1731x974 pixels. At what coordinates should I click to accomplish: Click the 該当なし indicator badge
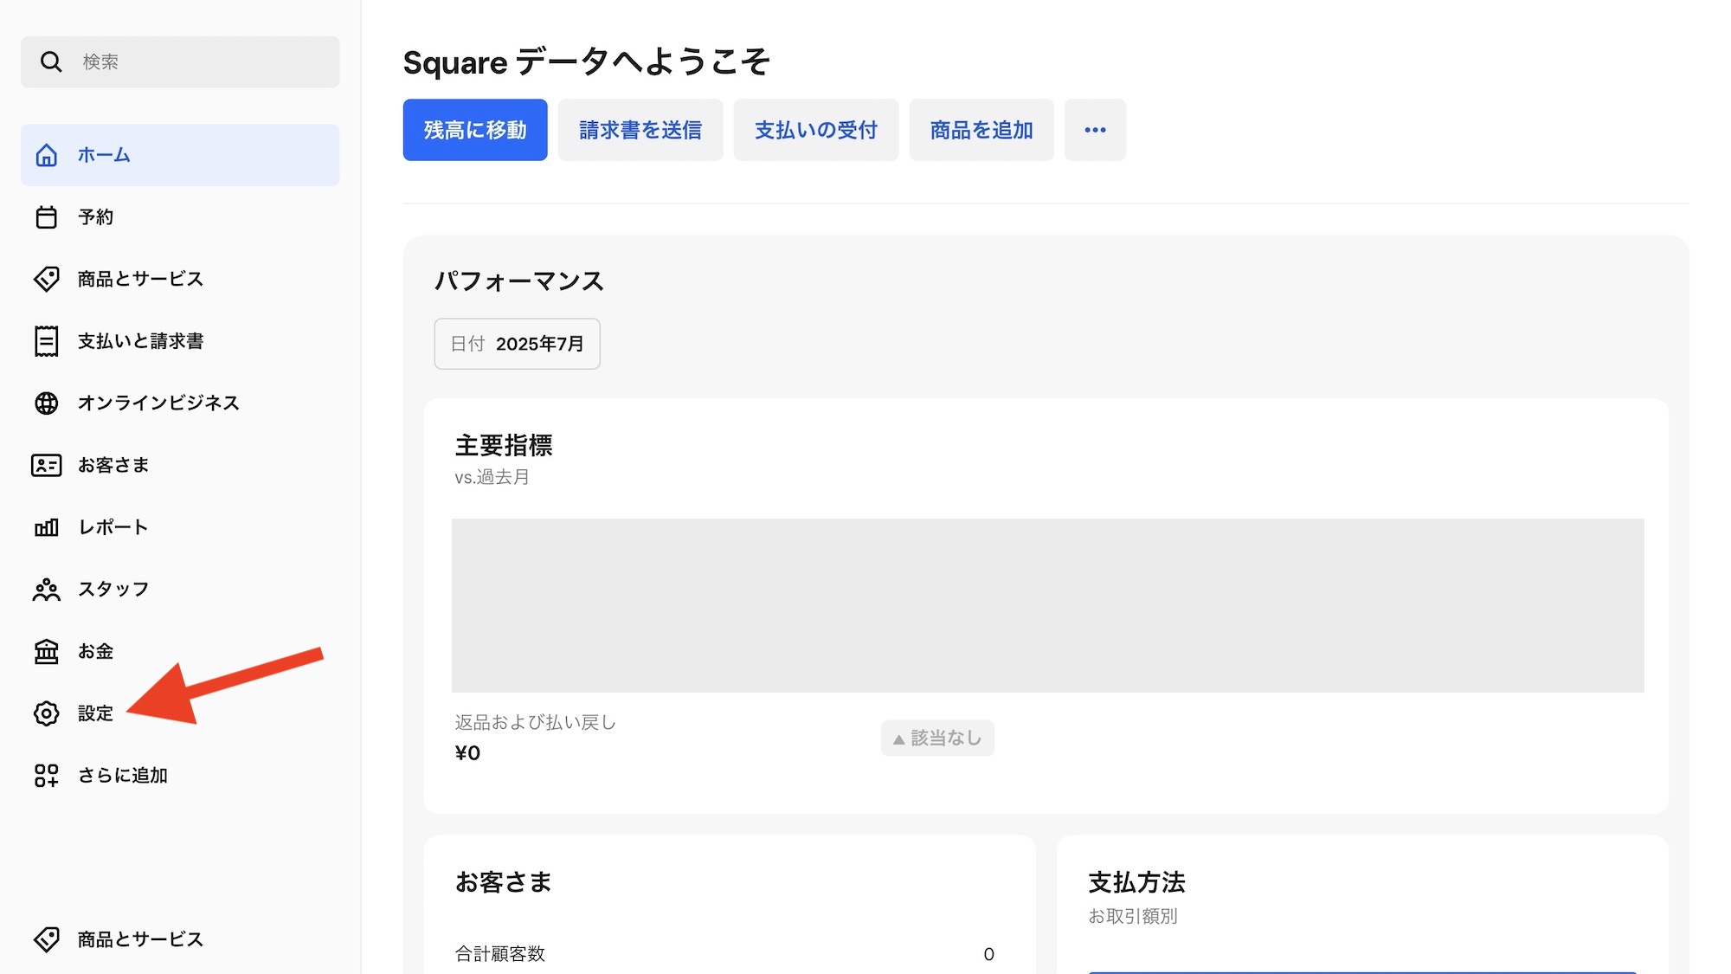[x=937, y=739]
